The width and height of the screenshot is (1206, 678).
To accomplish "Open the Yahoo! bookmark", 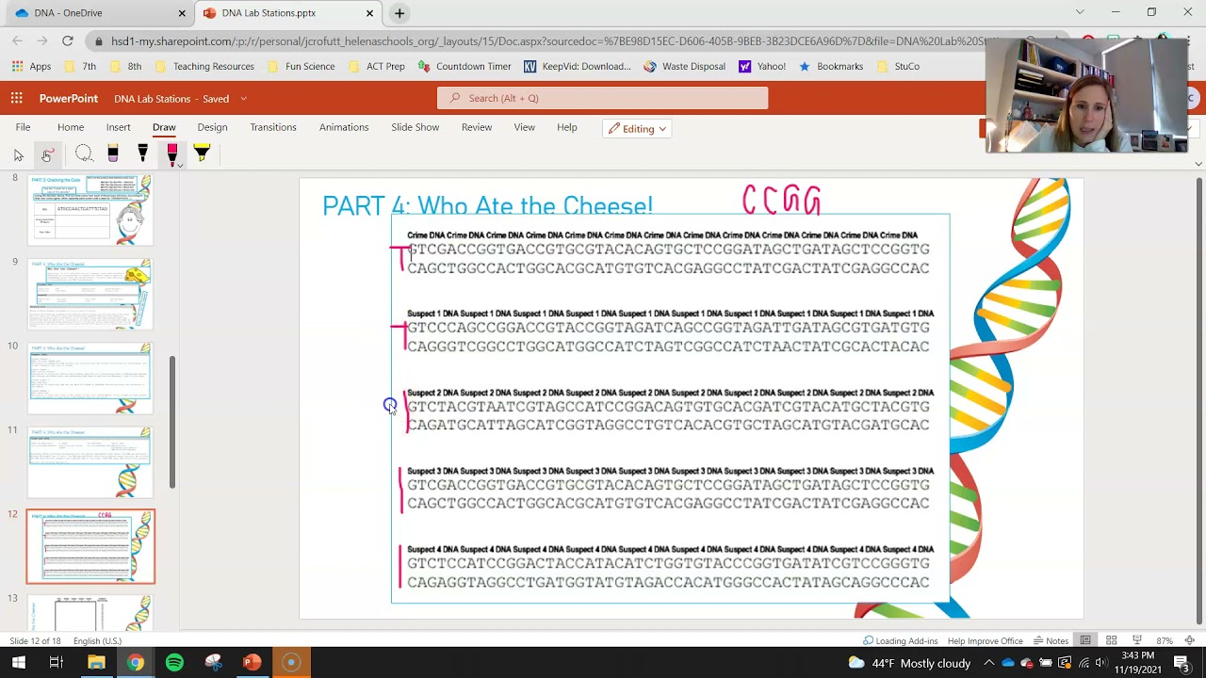I will click(762, 67).
